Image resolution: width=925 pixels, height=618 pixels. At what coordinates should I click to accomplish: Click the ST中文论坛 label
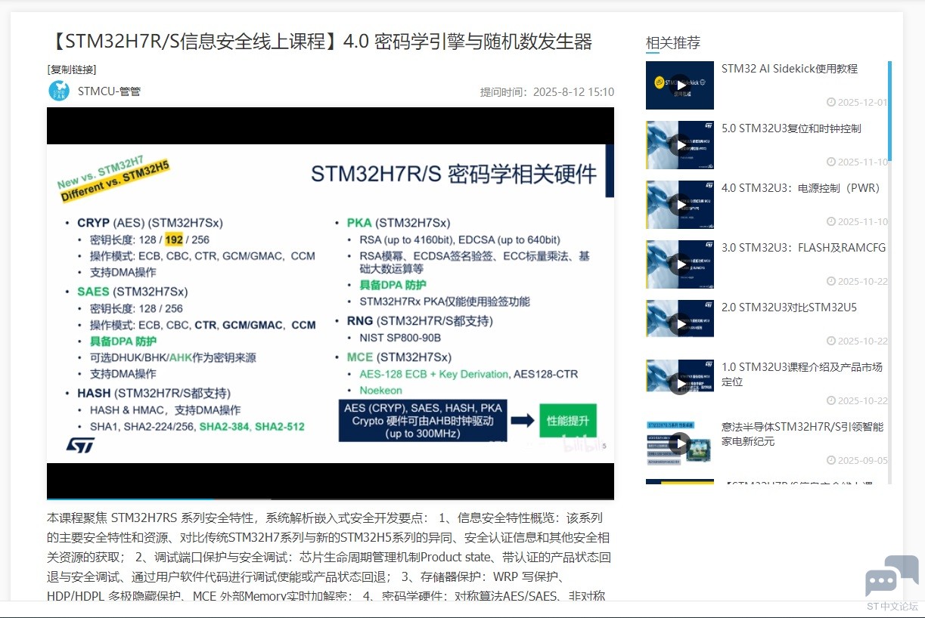[892, 606]
